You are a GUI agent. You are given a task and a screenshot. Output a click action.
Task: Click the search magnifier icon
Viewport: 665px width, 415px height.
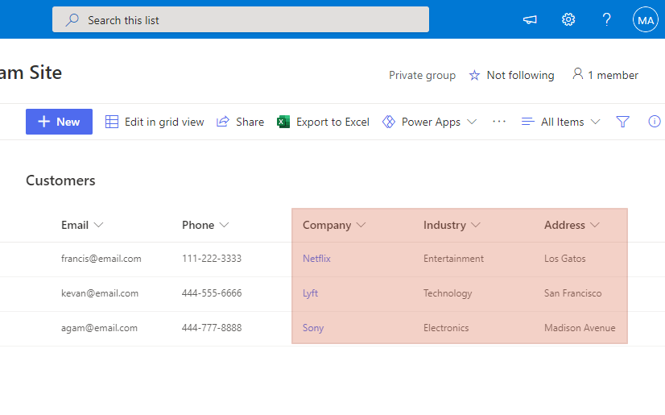pos(72,19)
